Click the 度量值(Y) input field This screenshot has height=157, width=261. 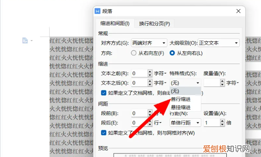(x=212, y=83)
